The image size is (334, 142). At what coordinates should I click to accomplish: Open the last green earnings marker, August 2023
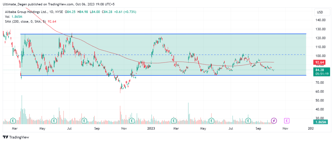click(x=248, y=121)
